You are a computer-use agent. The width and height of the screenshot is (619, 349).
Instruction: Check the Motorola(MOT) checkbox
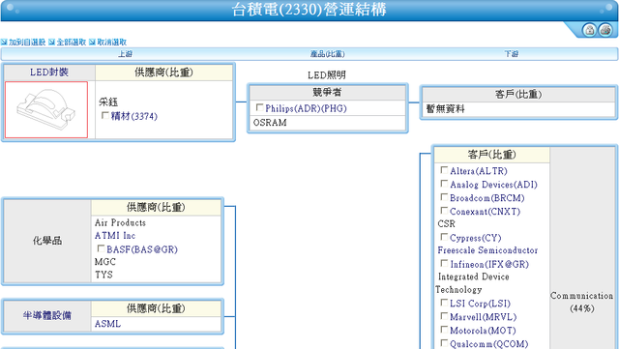click(444, 330)
